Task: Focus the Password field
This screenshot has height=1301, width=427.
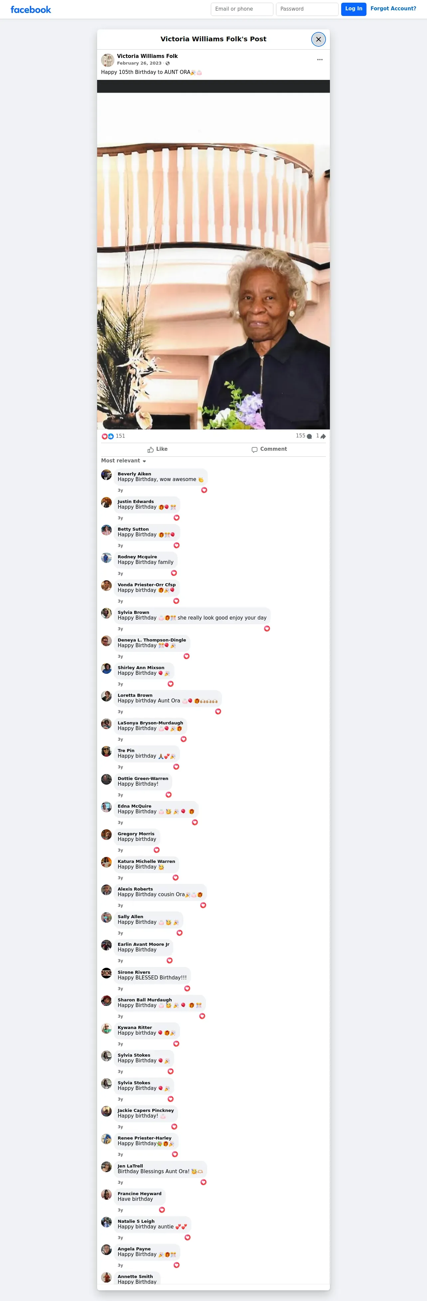Action: (x=307, y=9)
